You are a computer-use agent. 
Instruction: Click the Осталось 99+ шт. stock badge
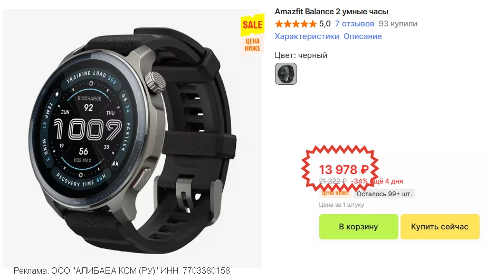(x=384, y=194)
